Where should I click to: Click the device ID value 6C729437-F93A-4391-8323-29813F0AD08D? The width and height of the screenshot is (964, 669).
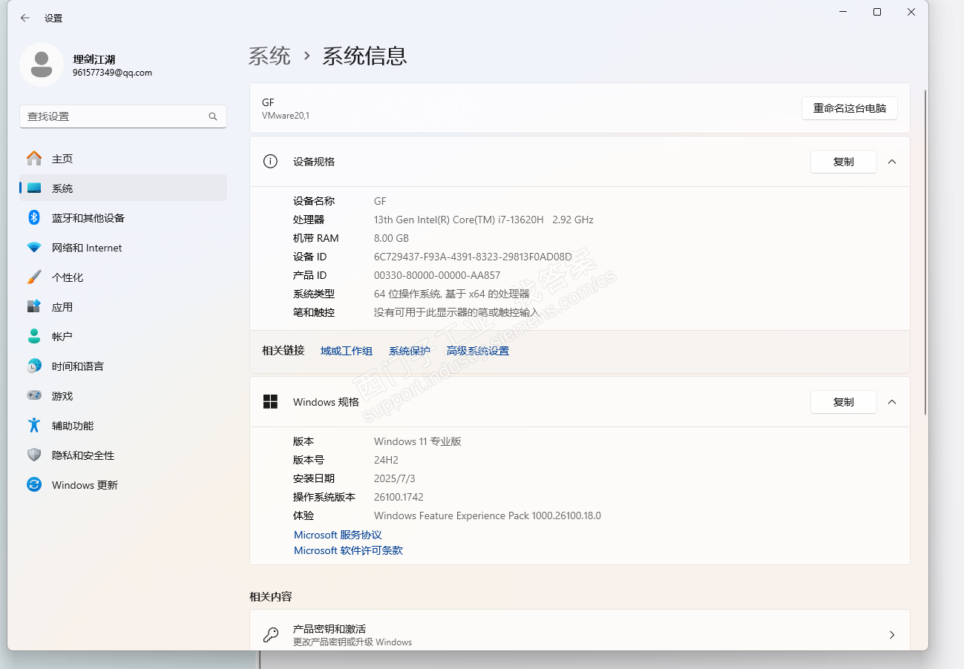coord(473,257)
